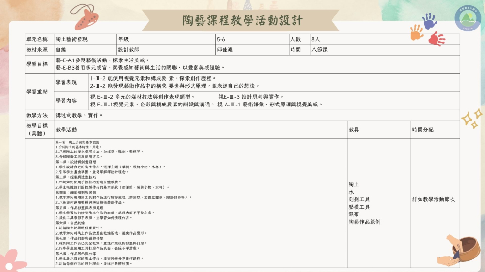Select the line starting '2.示範如何運用壓模與拼貼'
This screenshot has width=485, height=272.
pos(90,202)
